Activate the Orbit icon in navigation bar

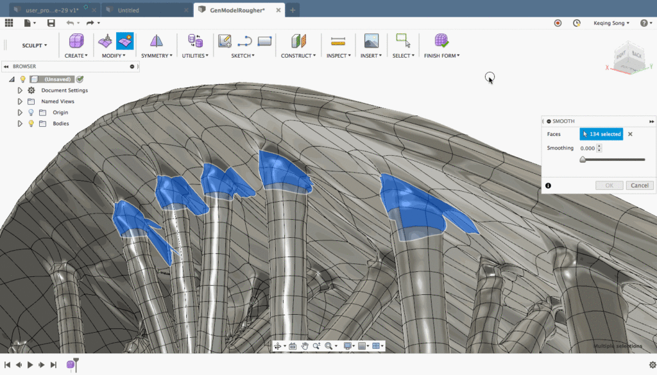[279, 346]
